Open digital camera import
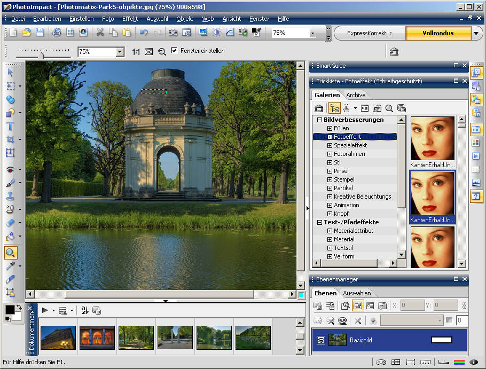 (173, 32)
